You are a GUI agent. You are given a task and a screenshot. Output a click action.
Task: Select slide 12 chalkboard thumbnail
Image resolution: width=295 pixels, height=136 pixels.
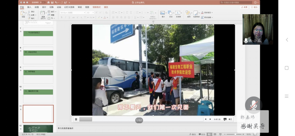tap(38, 129)
